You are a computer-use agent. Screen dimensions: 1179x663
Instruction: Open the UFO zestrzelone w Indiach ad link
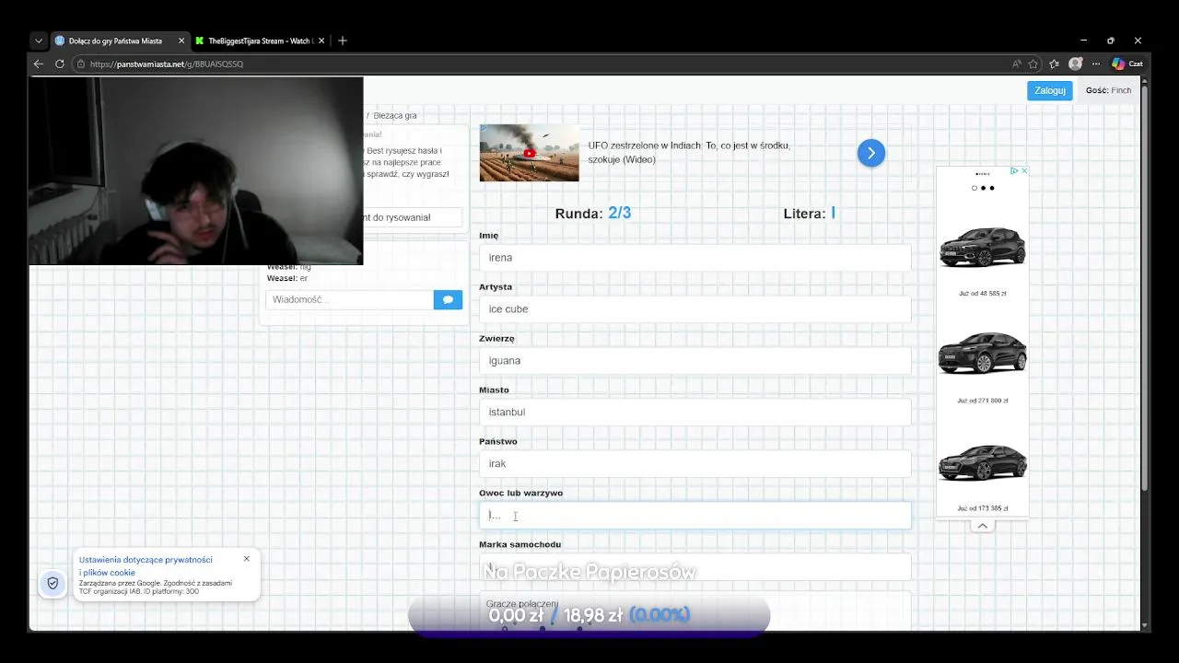point(689,152)
